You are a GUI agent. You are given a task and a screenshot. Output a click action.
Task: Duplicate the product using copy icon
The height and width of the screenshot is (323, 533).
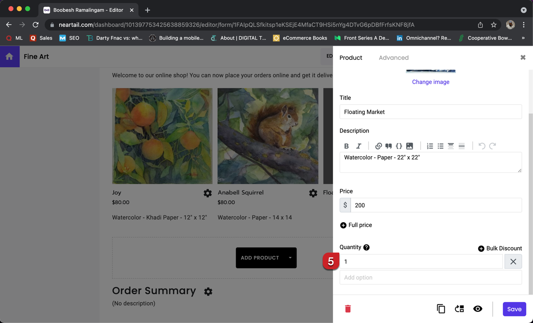tap(441, 309)
